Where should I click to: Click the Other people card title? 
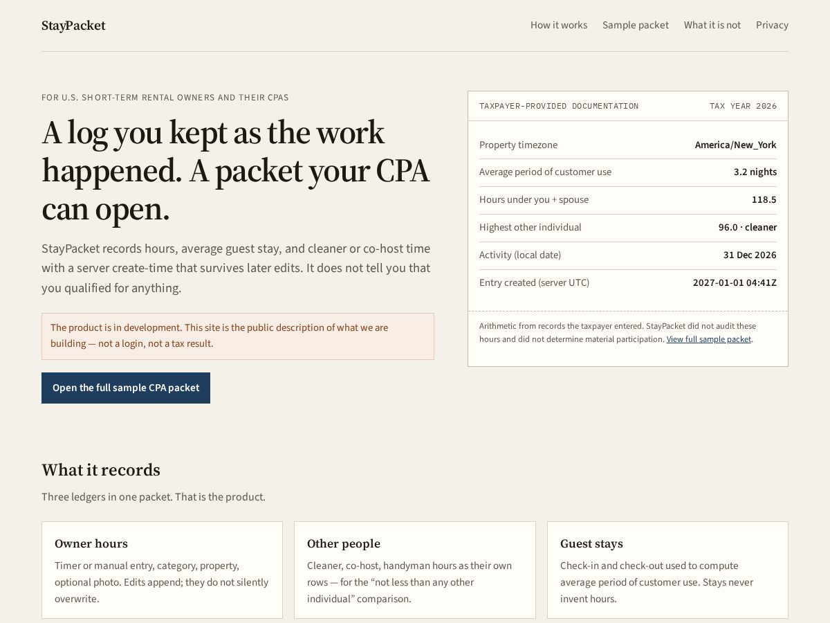coord(344,543)
